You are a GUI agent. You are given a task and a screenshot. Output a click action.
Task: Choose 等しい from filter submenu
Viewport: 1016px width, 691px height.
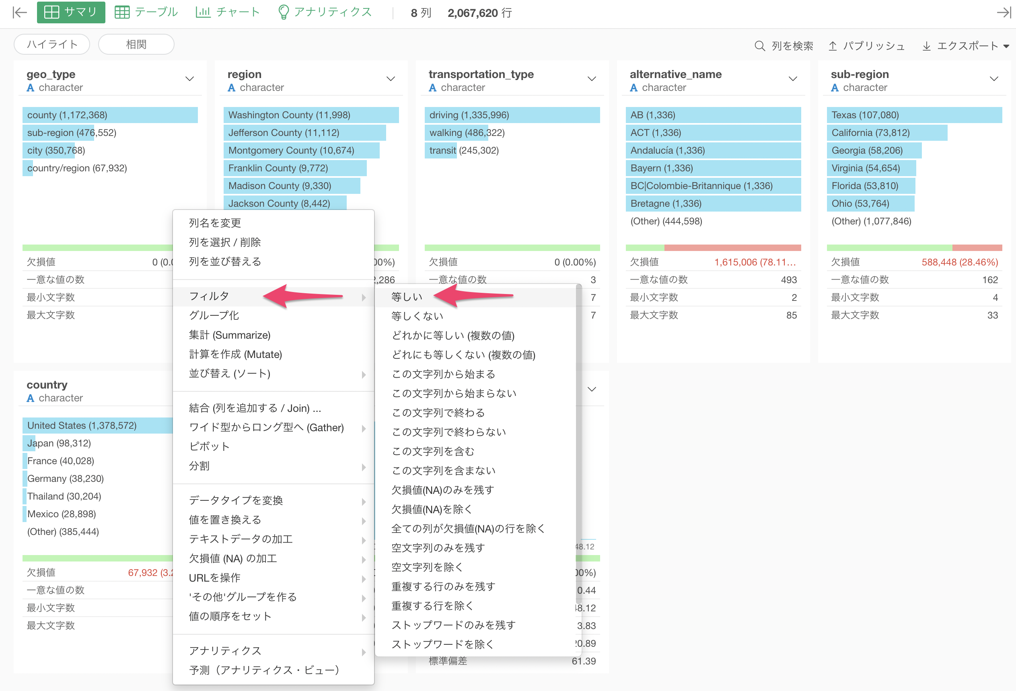pyautogui.click(x=407, y=297)
